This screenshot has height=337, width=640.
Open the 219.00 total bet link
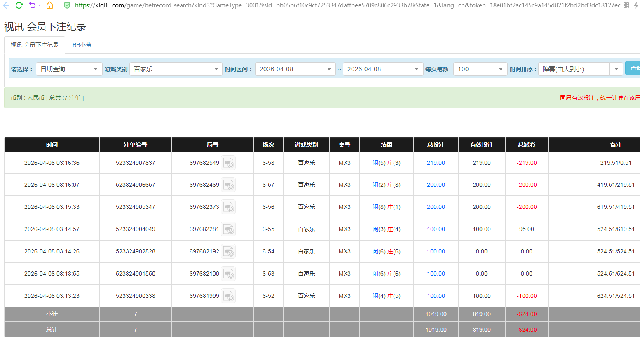point(436,163)
